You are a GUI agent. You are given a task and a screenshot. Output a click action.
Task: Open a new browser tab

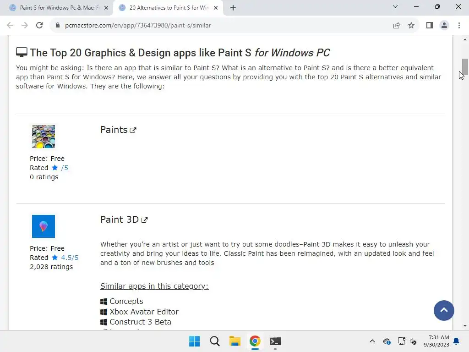[x=233, y=8]
